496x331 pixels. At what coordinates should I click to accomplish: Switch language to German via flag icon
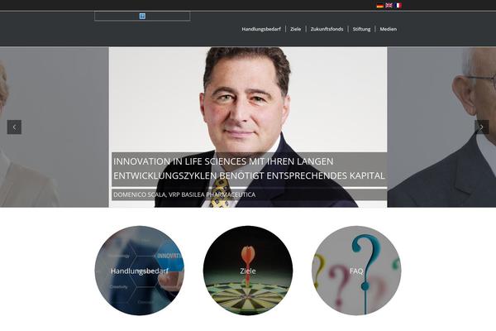pyautogui.click(x=380, y=6)
